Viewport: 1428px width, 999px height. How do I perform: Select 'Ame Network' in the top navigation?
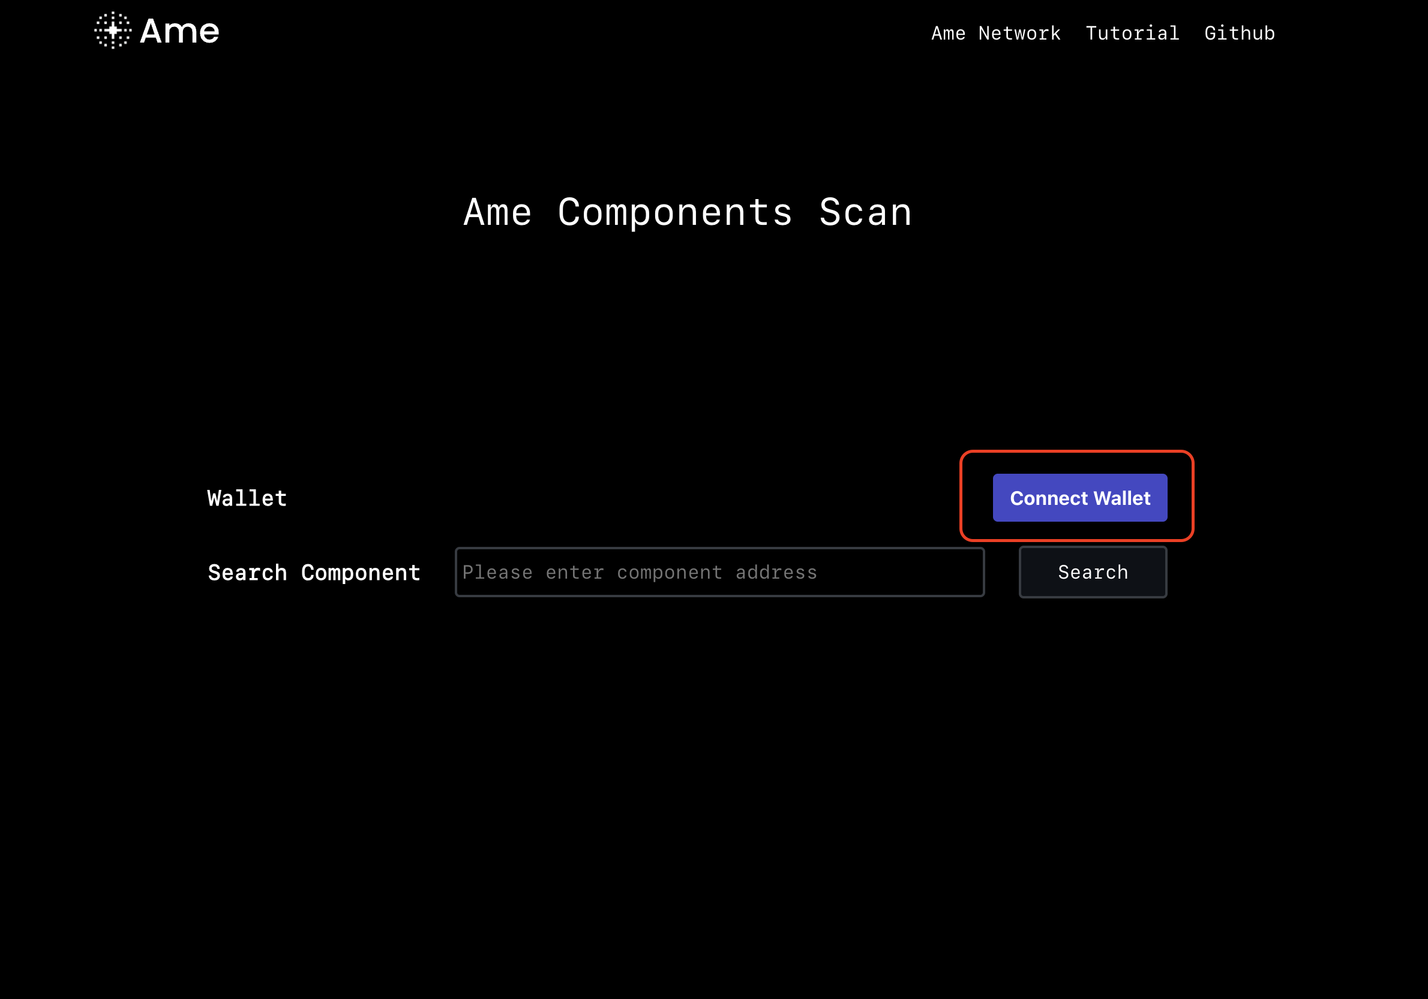click(x=995, y=33)
